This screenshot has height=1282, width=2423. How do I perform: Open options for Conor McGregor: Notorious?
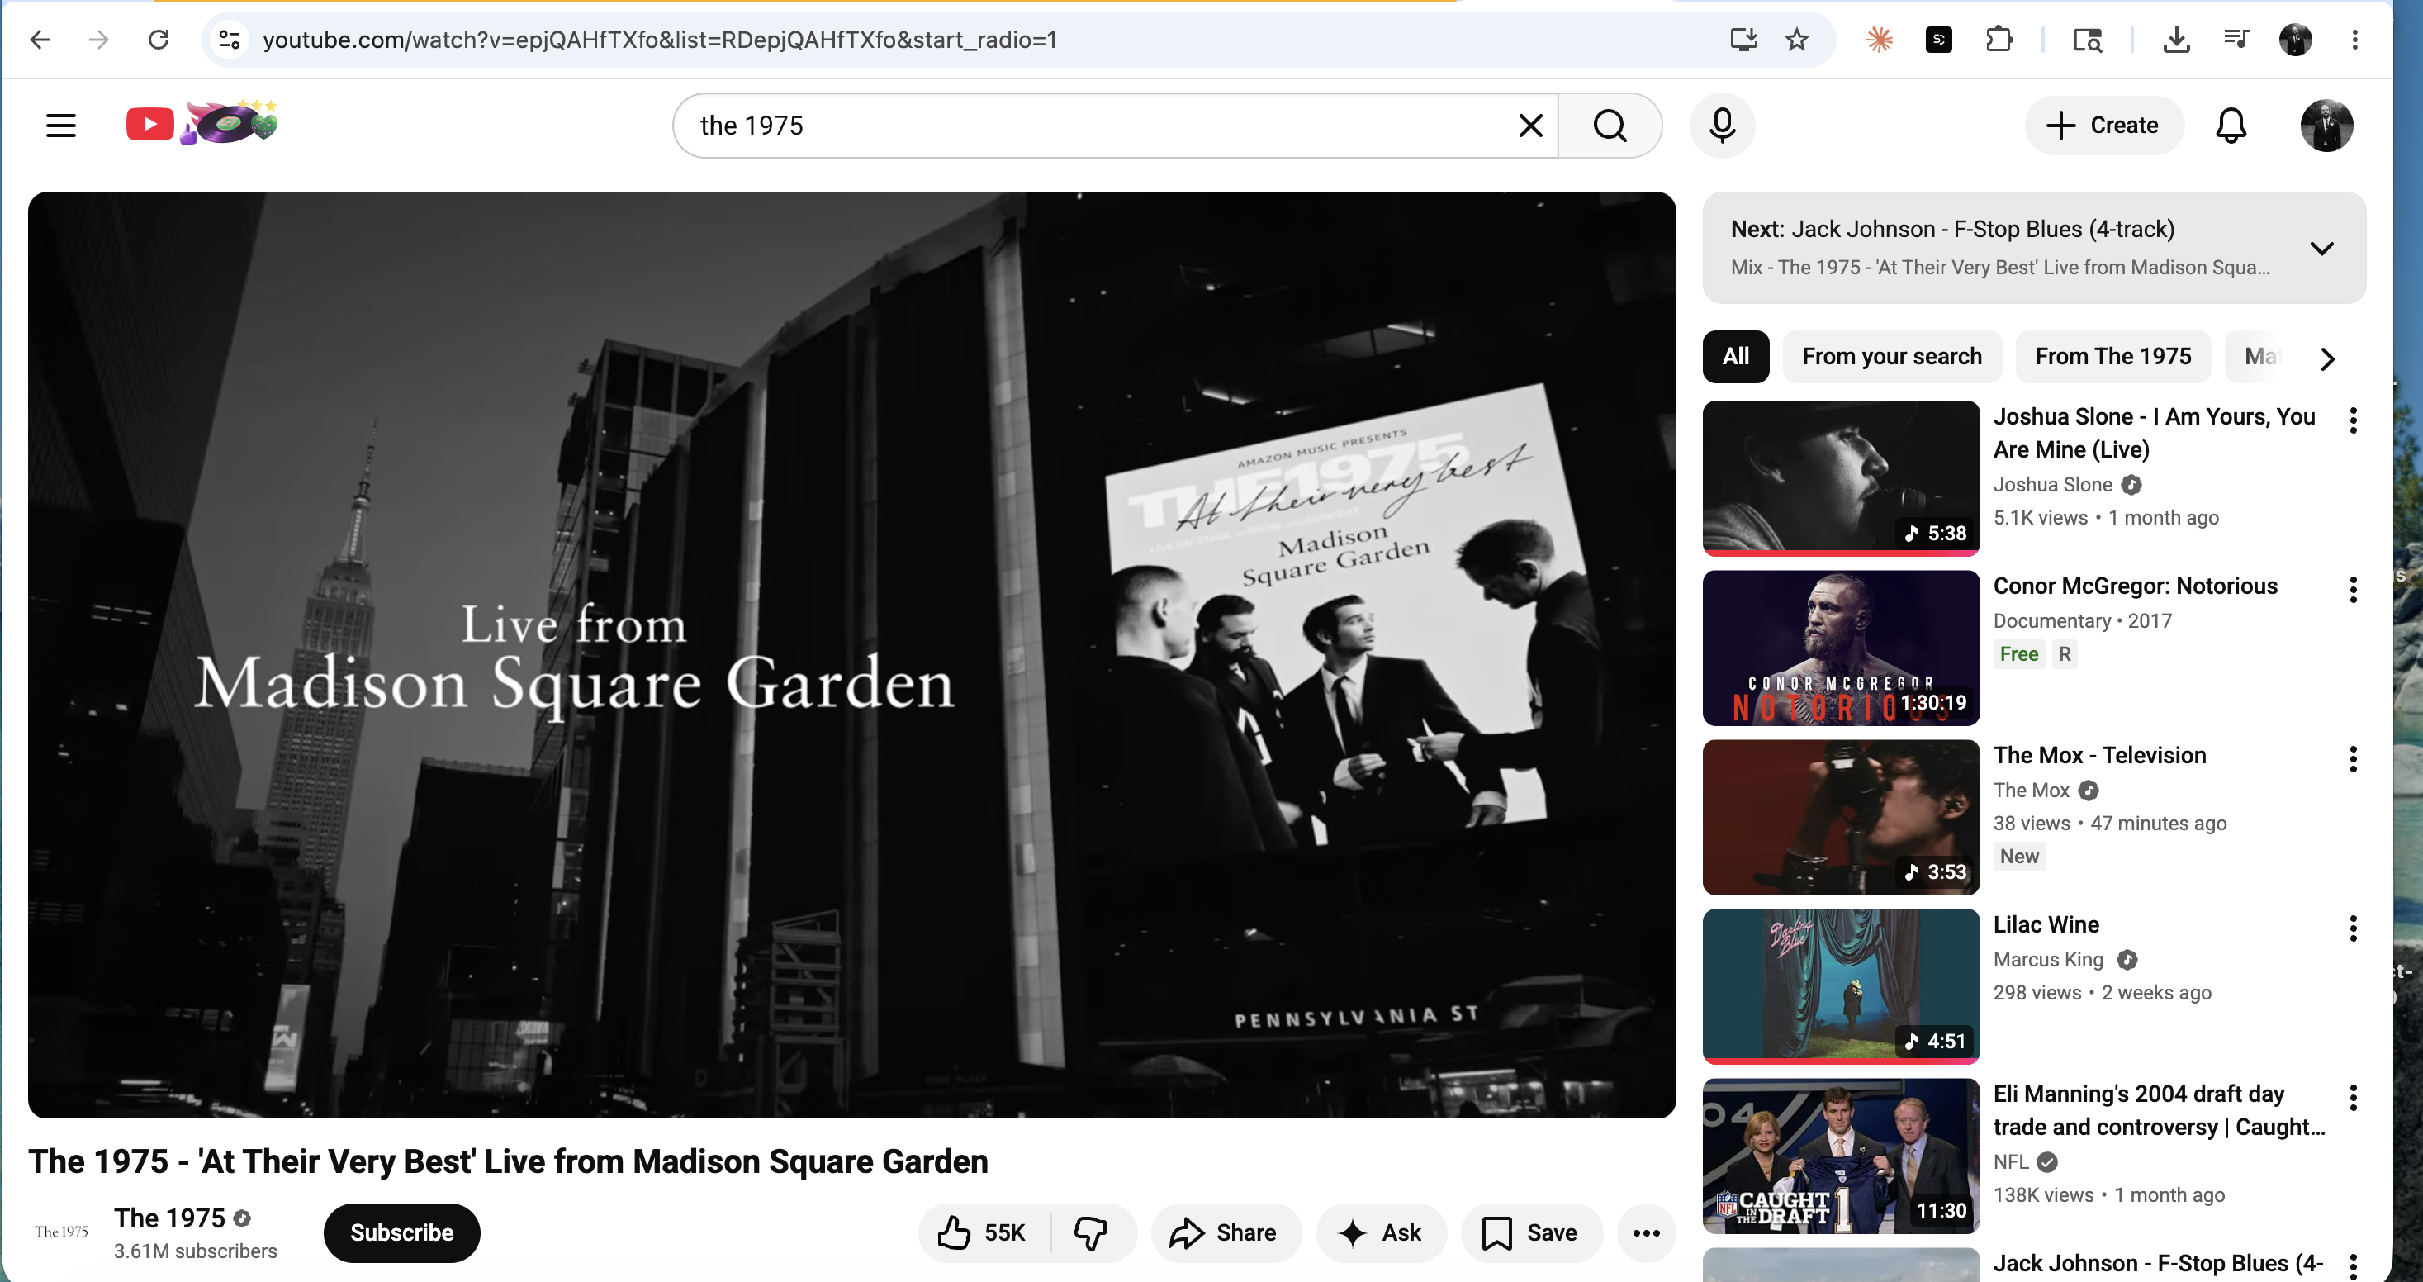(2353, 590)
